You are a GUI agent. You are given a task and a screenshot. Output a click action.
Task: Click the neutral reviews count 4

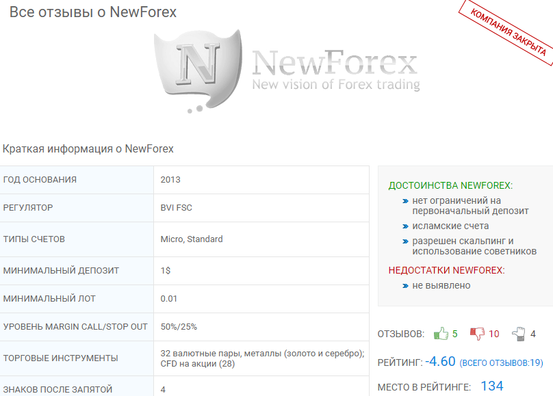[x=533, y=334]
